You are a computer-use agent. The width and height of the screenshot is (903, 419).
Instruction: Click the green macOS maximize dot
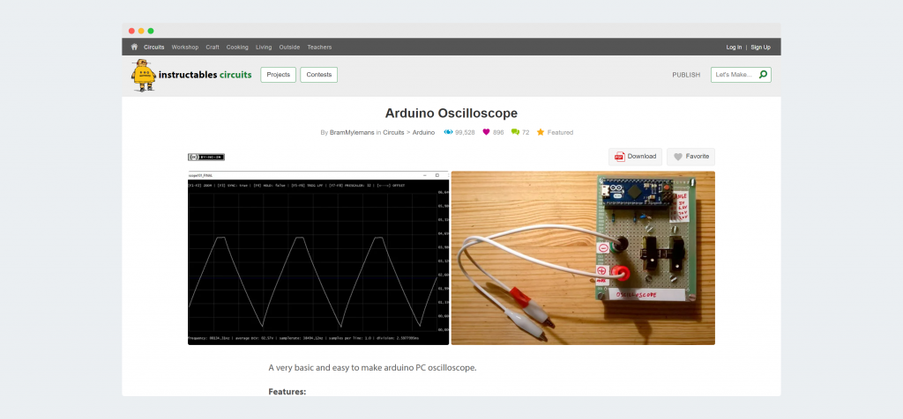click(151, 31)
